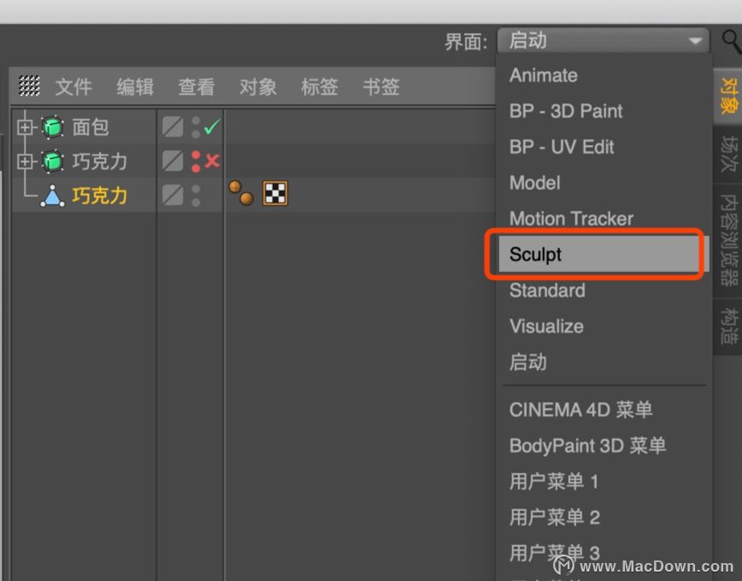Click the green cube icon of parent 巧克力
The width and height of the screenshot is (742, 581).
click(52, 161)
